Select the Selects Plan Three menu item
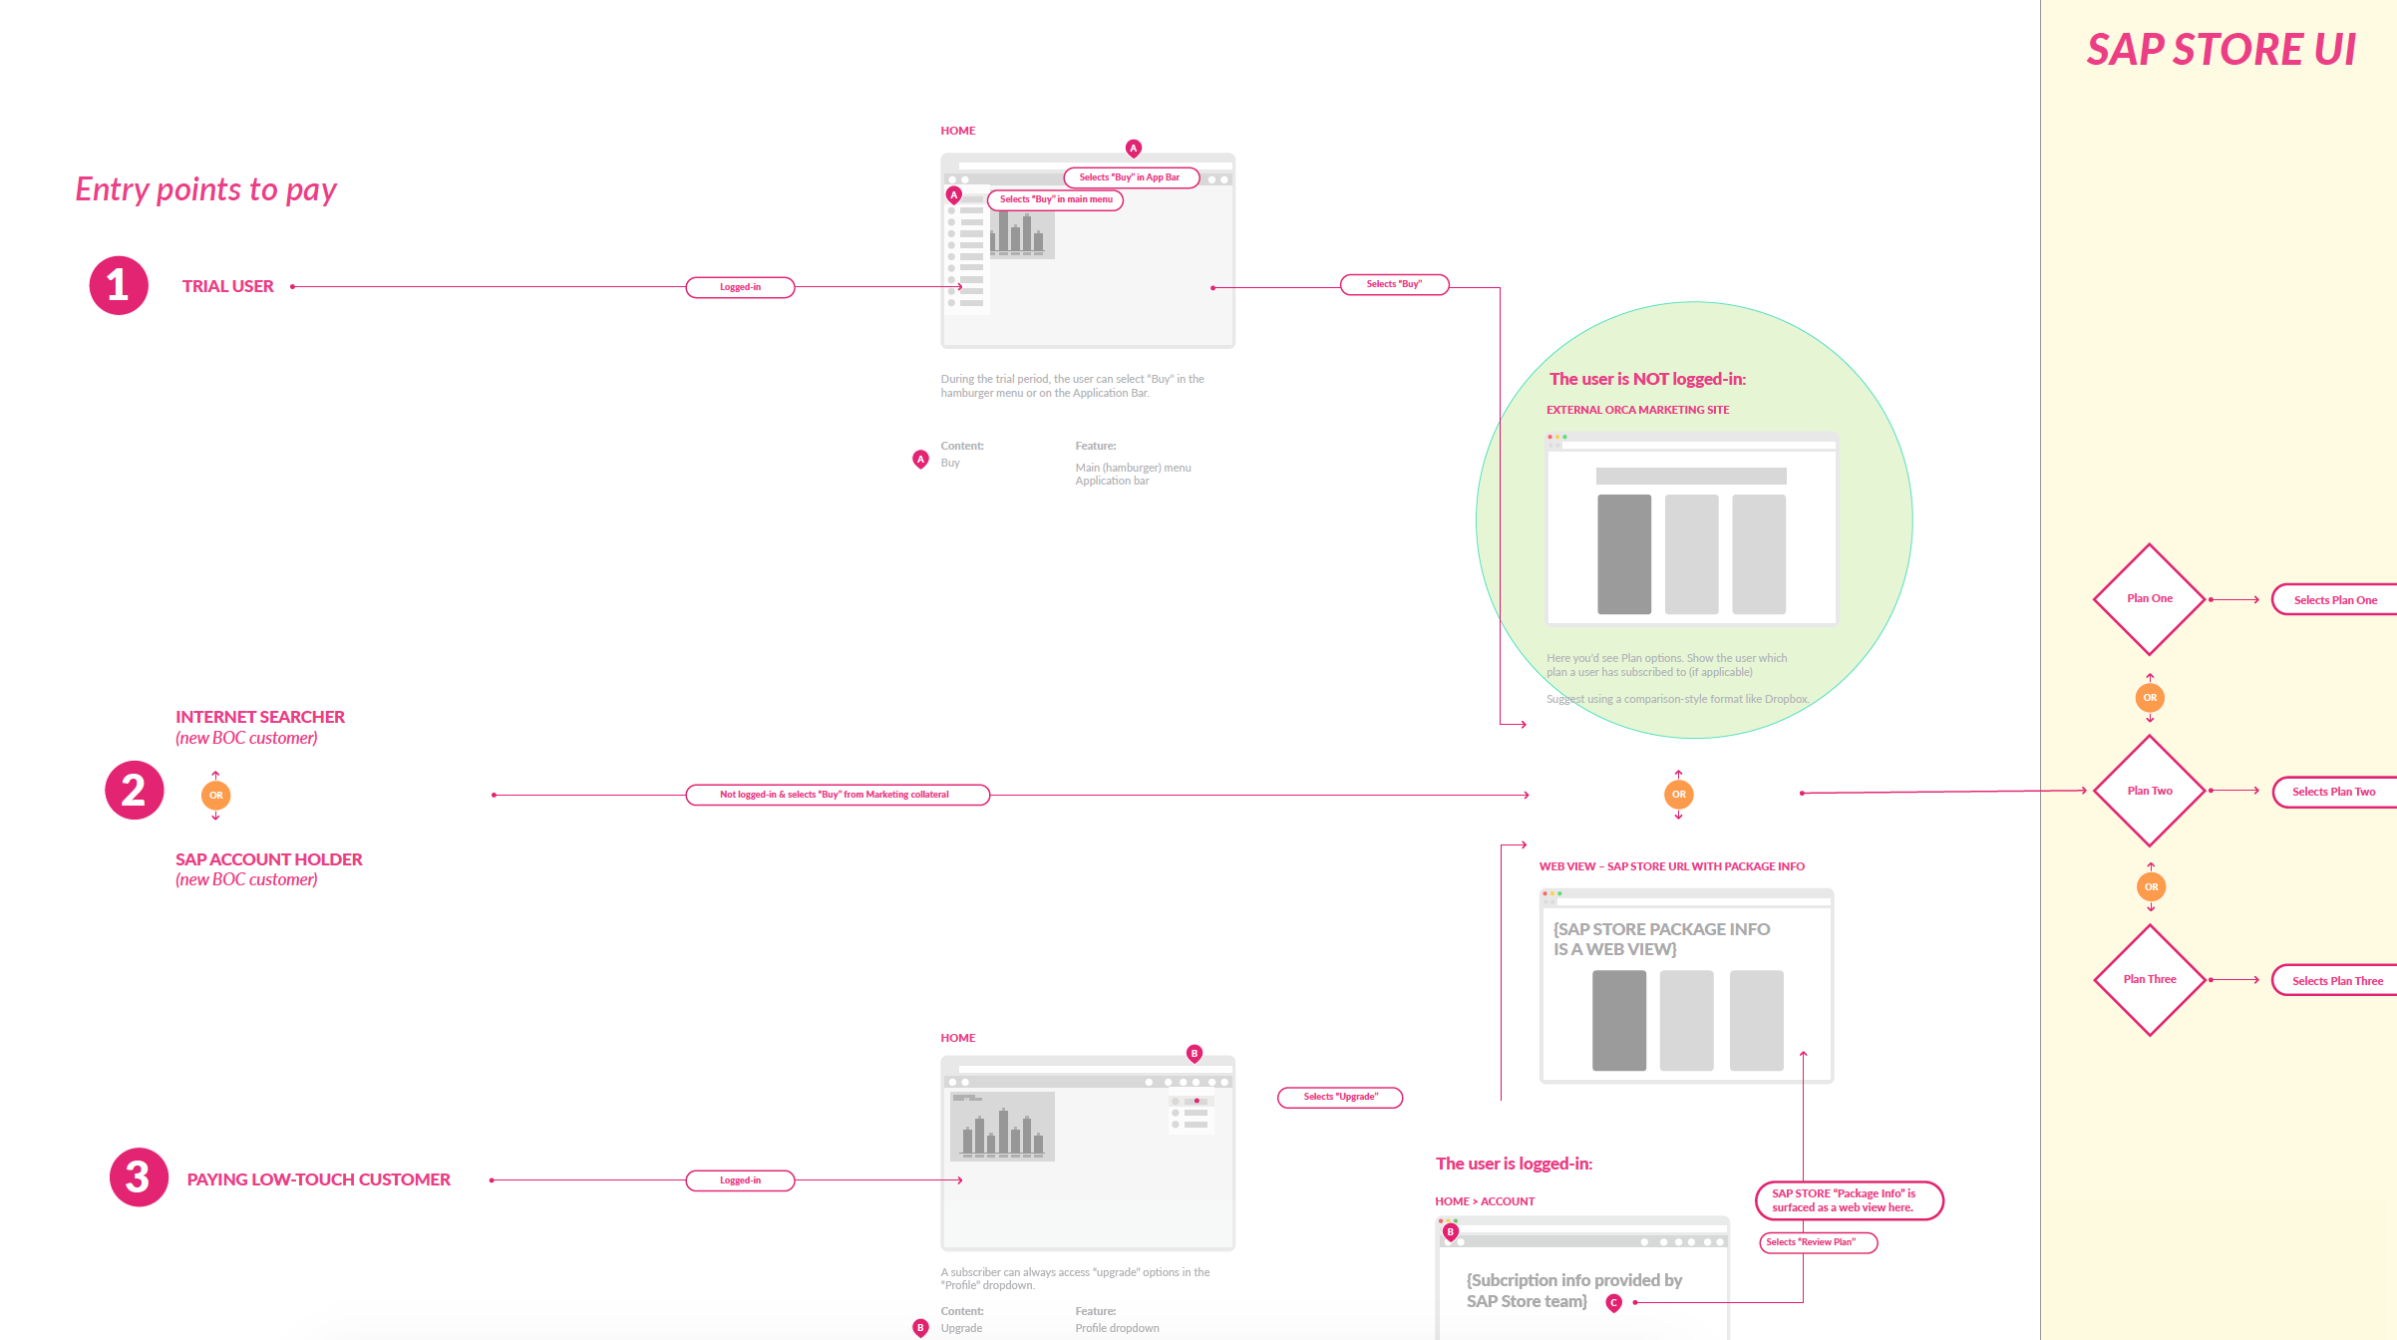The image size is (2397, 1340). pyautogui.click(x=2339, y=979)
